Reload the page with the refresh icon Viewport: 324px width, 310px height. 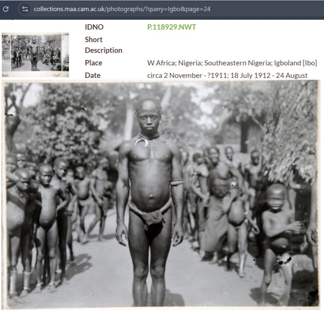pos(5,9)
